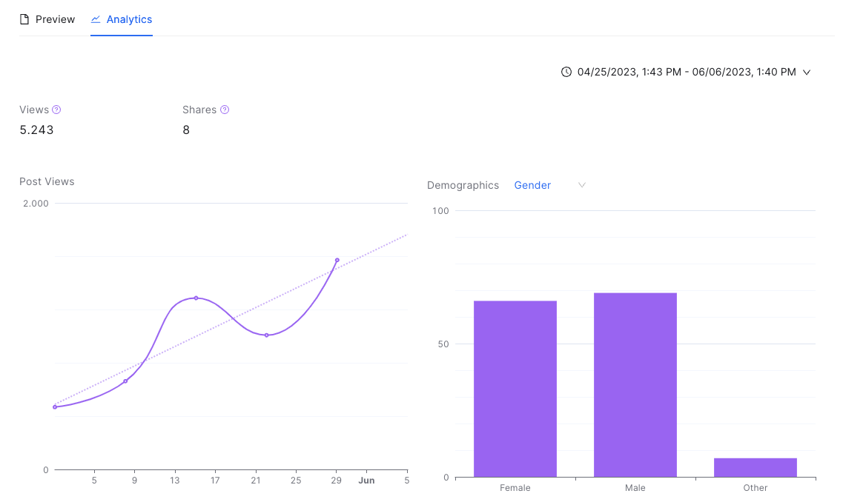Click the Shares help question-mark icon
This screenshot has width=843, height=502.
coord(225,110)
